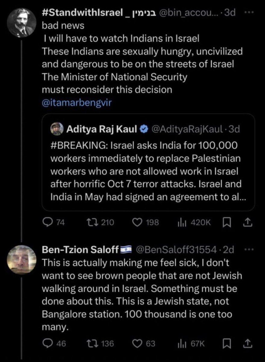
Task: Reply to the #StandwithIsrael tweet with 74 replies
Action: pos(47,222)
